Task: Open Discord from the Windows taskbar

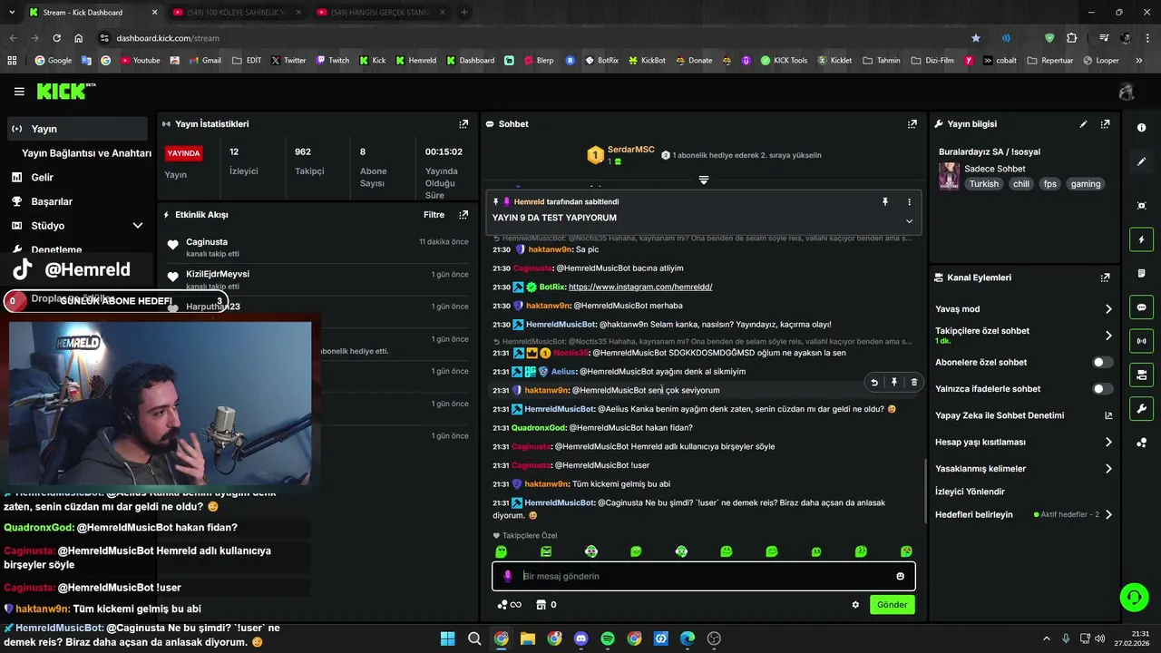Action: [x=581, y=638]
